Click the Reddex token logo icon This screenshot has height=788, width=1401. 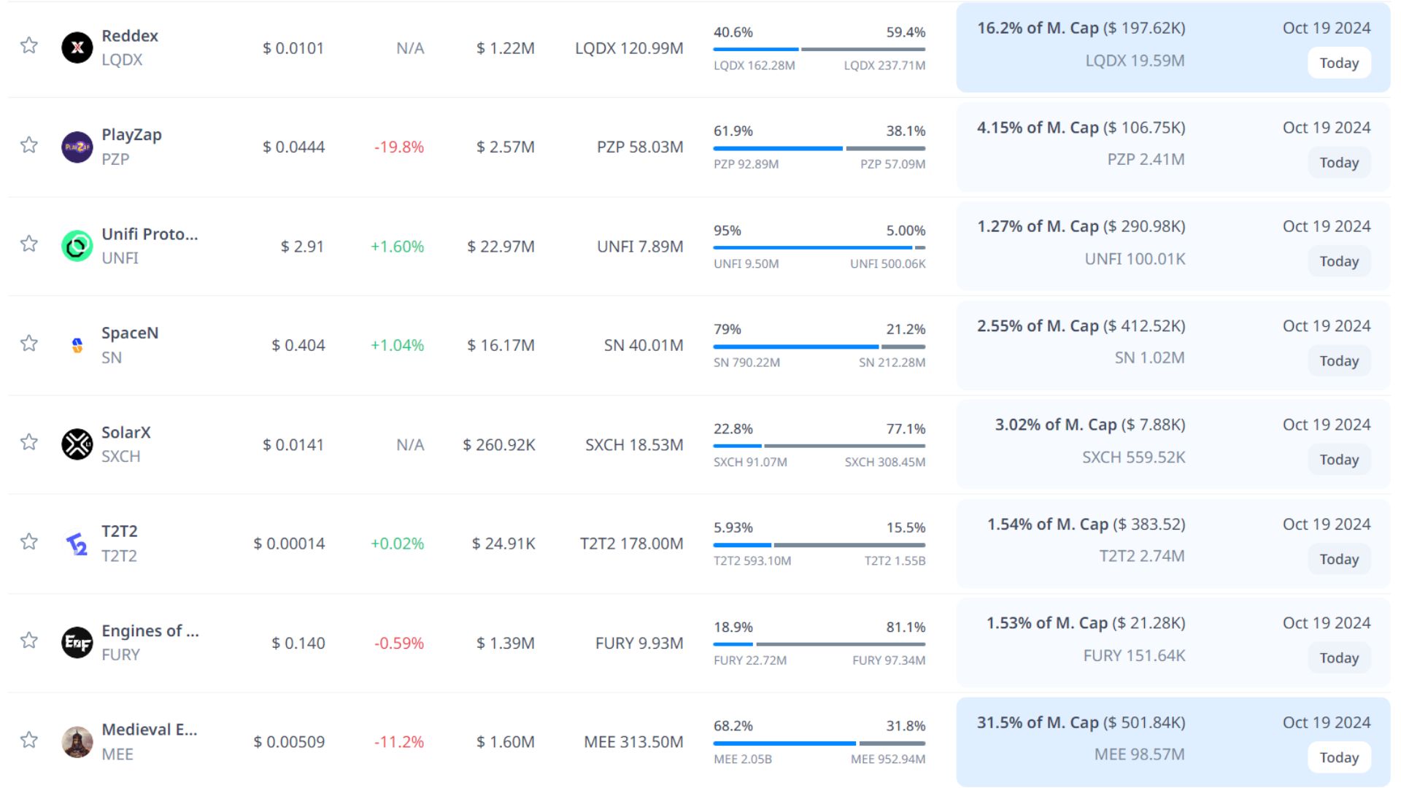(77, 47)
